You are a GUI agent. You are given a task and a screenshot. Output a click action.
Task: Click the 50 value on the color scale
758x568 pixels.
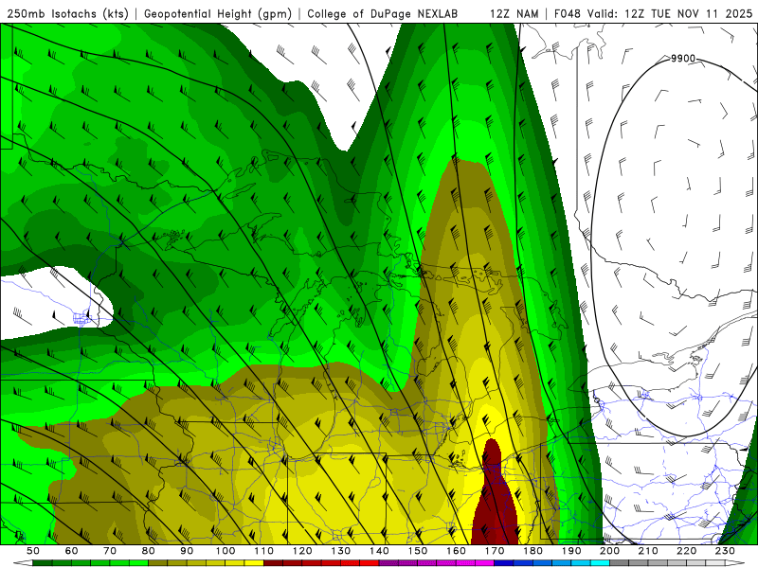[33, 551]
